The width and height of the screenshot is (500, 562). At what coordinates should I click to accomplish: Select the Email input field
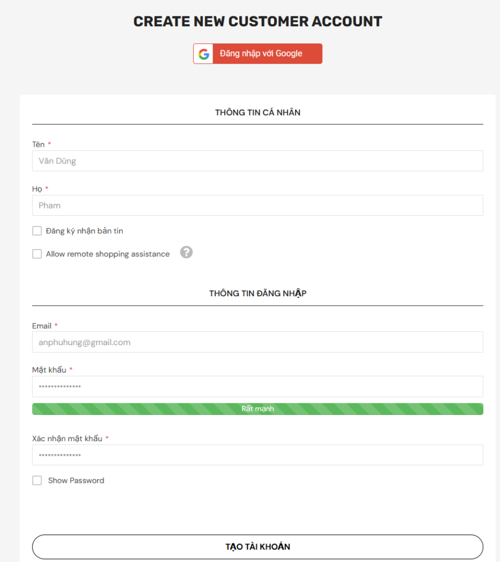coord(257,342)
